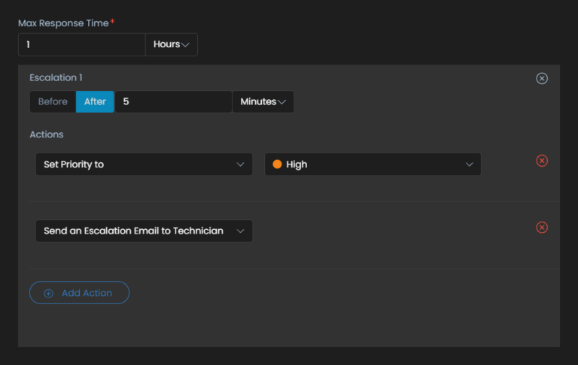The width and height of the screenshot is (578, 365).
Task: Click the escalation time field showing 5
Action: [x=173, y=101]
